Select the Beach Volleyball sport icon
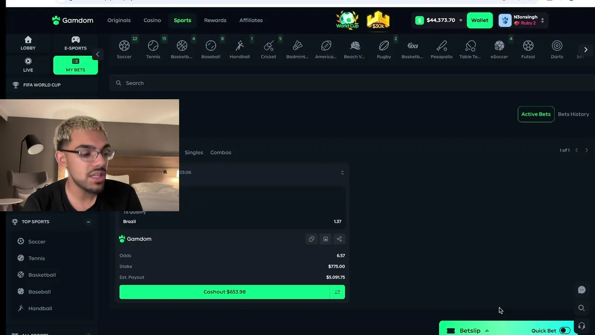Viewport: 595px width, 335px height. pyautogui.click(x=355, y=49)
